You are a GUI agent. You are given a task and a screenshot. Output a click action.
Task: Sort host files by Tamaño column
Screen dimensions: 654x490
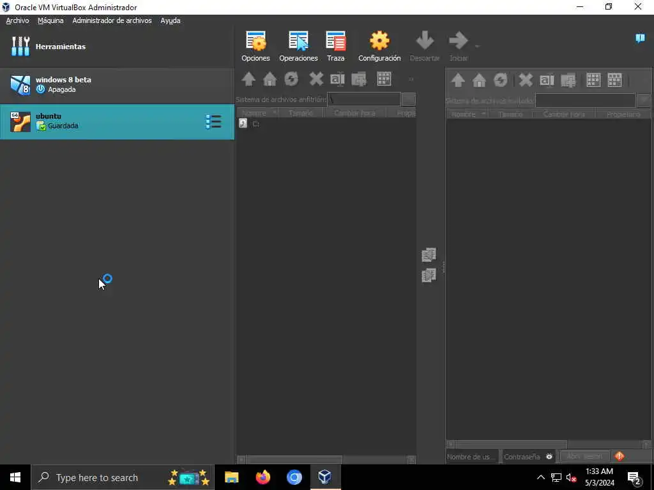click(x=300, y=113)
